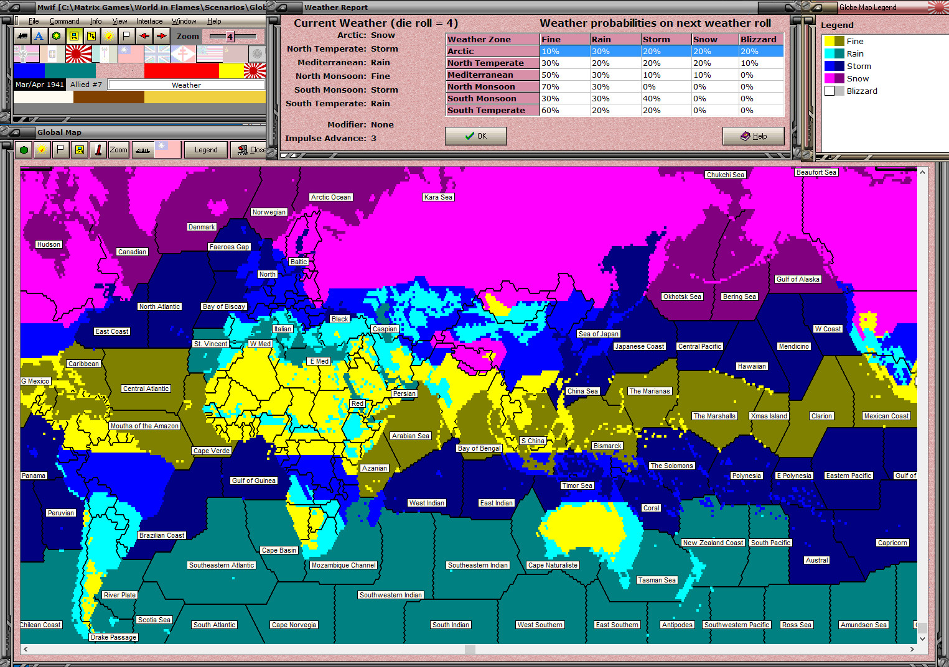The width and height of the screenshot is (949, 667).
Task: Click the green hexagon icon in Global Map toolbar
Action: click(24, 150)
